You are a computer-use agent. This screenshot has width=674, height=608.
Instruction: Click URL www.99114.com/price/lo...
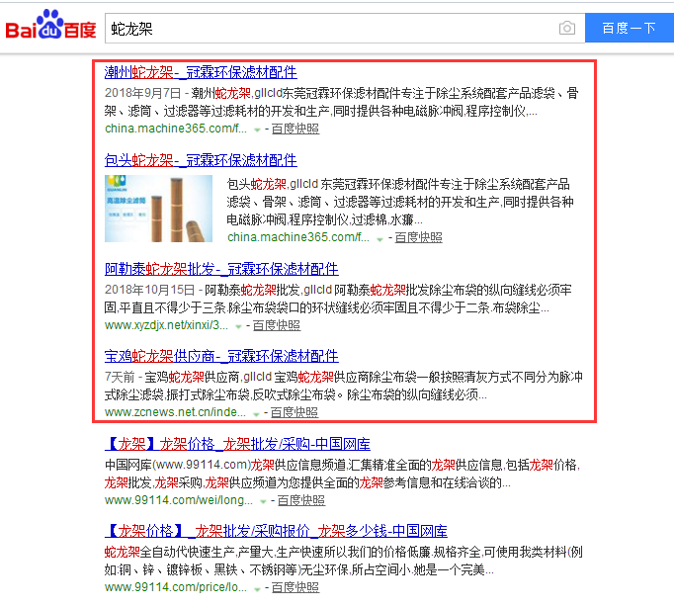(176, 587)
